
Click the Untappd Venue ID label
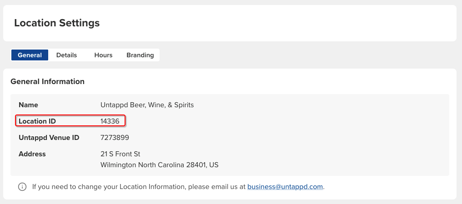(49, 137)
